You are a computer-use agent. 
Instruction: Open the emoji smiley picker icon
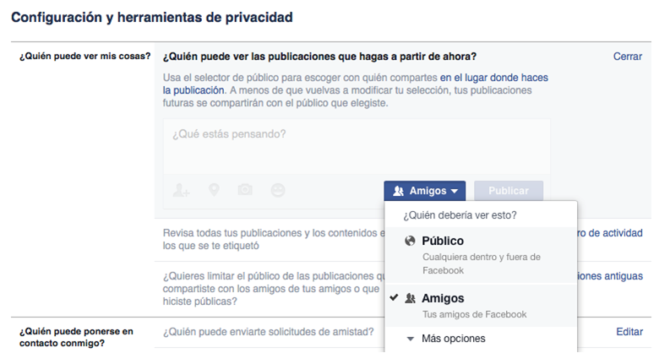tap(278, 191)
